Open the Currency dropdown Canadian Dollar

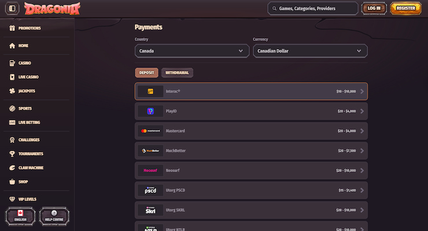(x=310, y=51)
